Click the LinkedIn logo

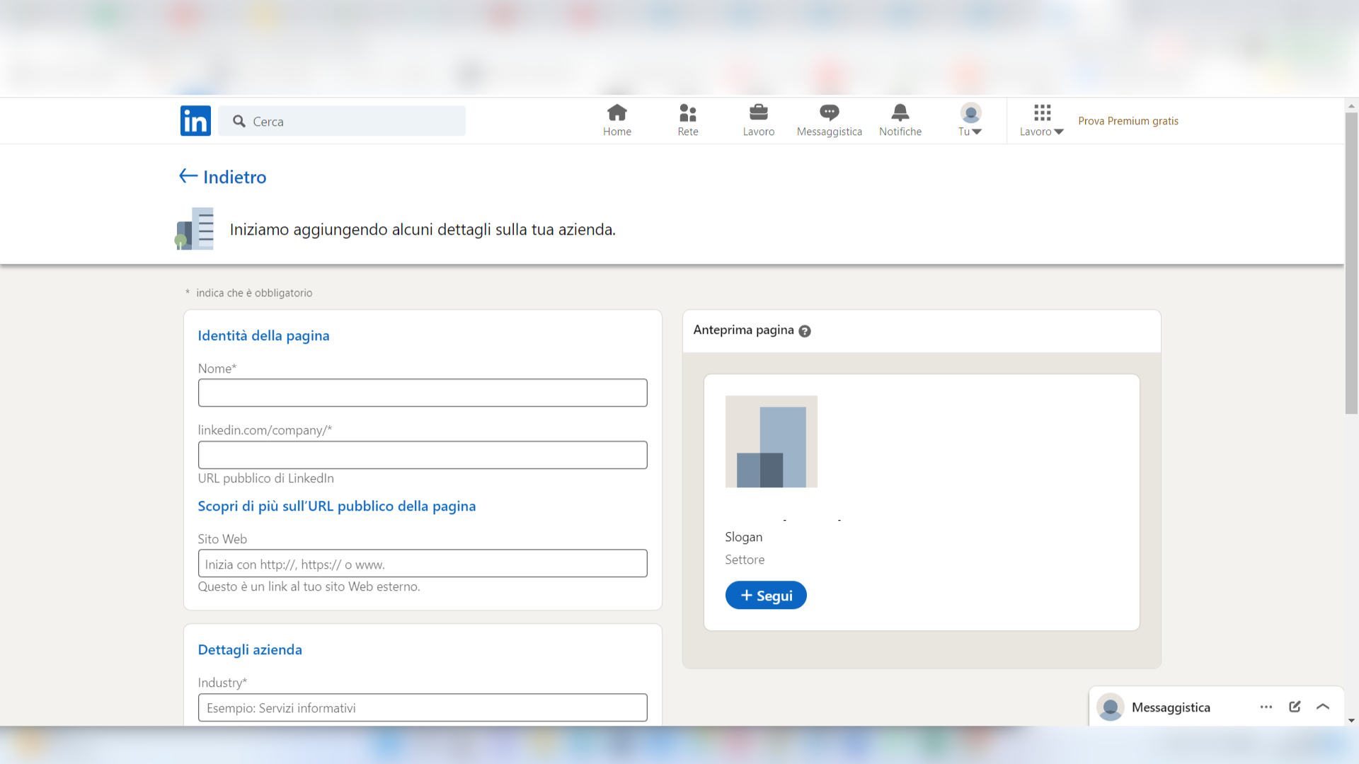[x=195, y=120]
